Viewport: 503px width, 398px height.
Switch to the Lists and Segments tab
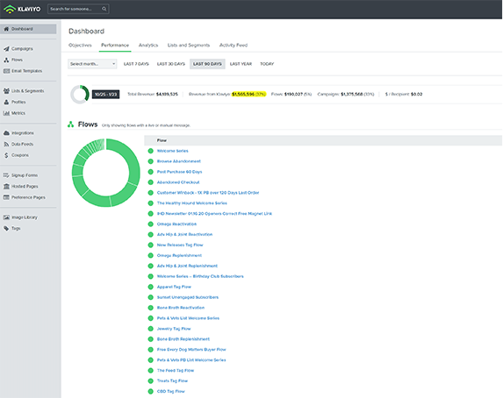click(x=189, y=46)
